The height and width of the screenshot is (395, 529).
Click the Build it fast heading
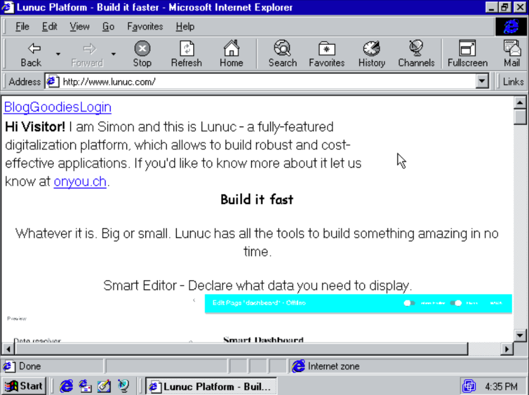click(x=257, y=200)
